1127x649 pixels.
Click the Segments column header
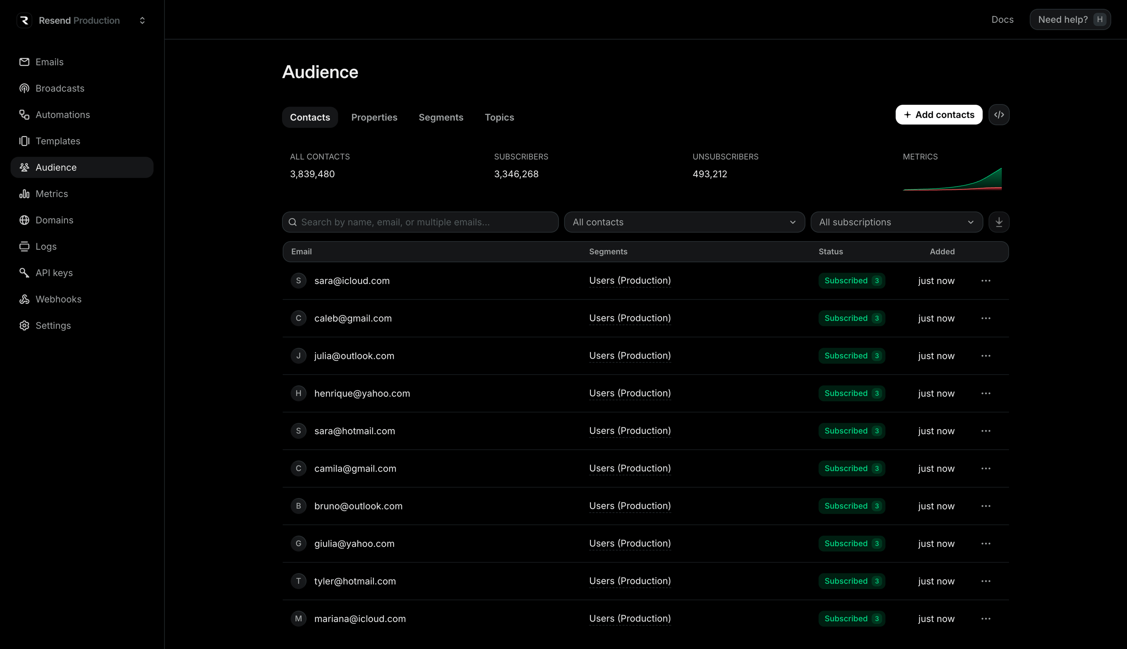[608, 251]
